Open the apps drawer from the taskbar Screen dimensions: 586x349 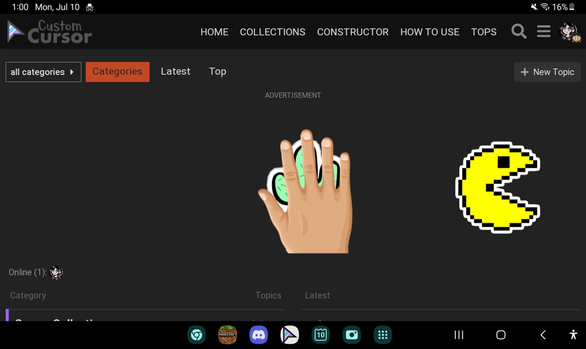[x=383, y=335]
